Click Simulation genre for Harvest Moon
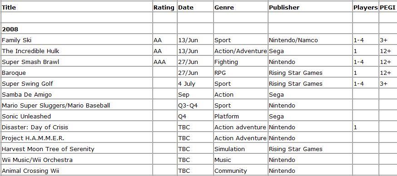Screen dimensions: 397x176 241,149
